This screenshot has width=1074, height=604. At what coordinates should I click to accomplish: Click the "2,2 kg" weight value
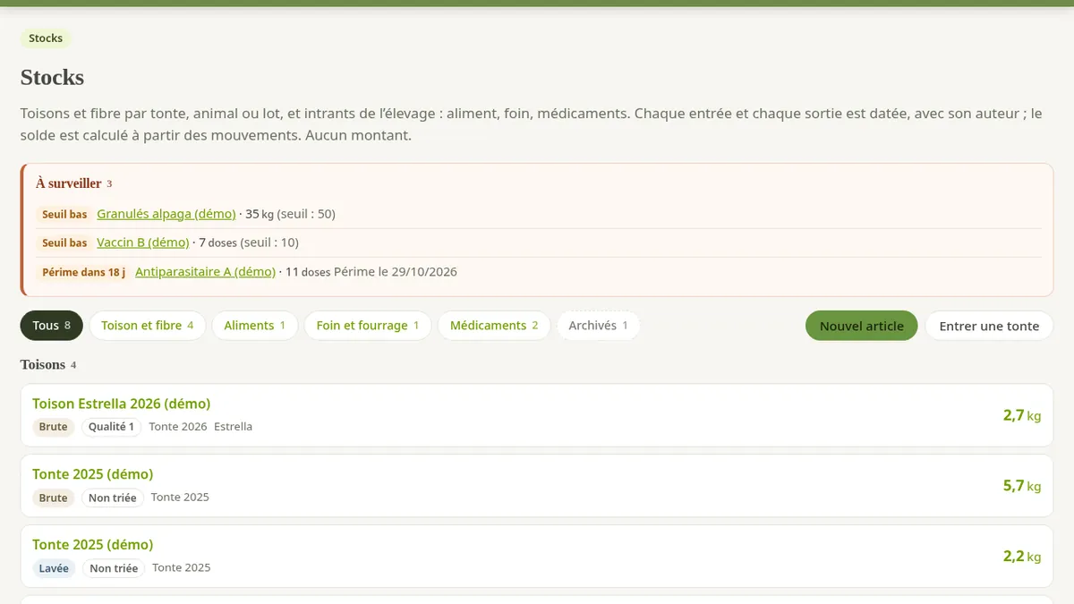click(1022, 557)
